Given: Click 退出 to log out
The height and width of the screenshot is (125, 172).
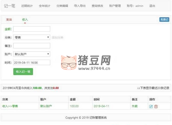Looking at the screenshot, I should [x=152, y=6].
